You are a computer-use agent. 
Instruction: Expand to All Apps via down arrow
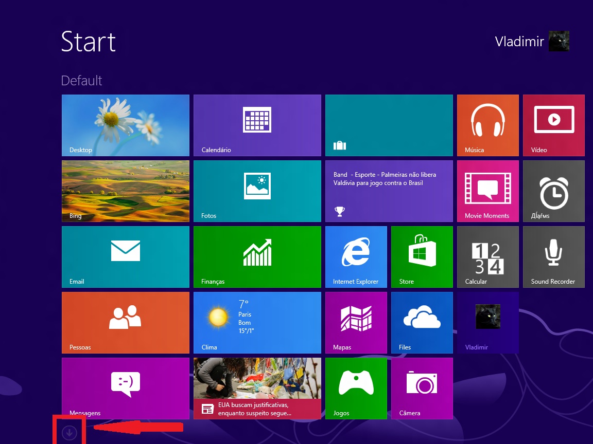pyautogui.click(x=69, y=432)
